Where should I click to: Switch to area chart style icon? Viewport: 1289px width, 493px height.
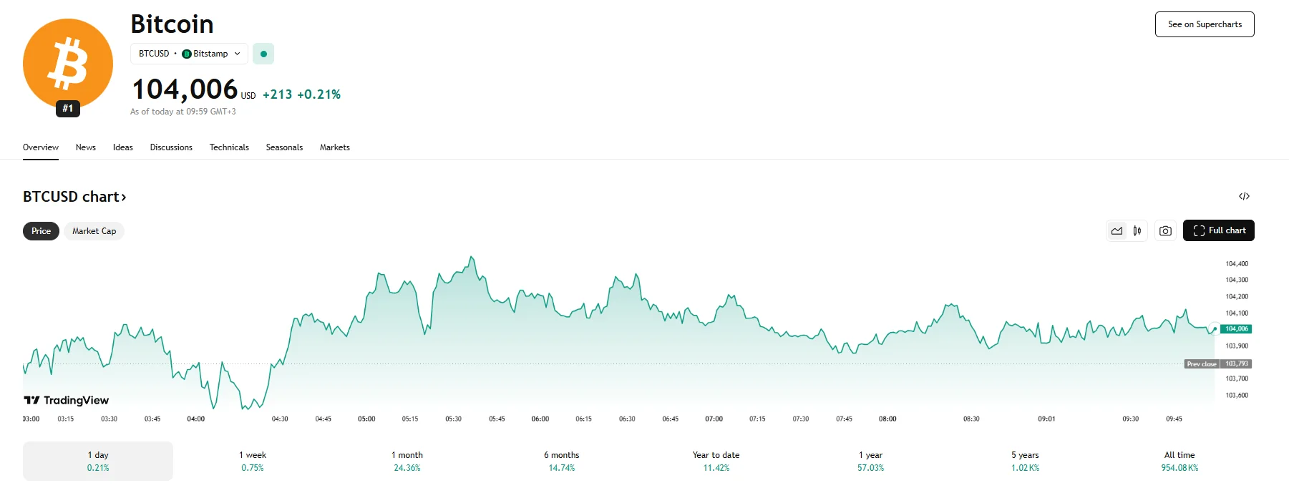tap(1117, 231)
